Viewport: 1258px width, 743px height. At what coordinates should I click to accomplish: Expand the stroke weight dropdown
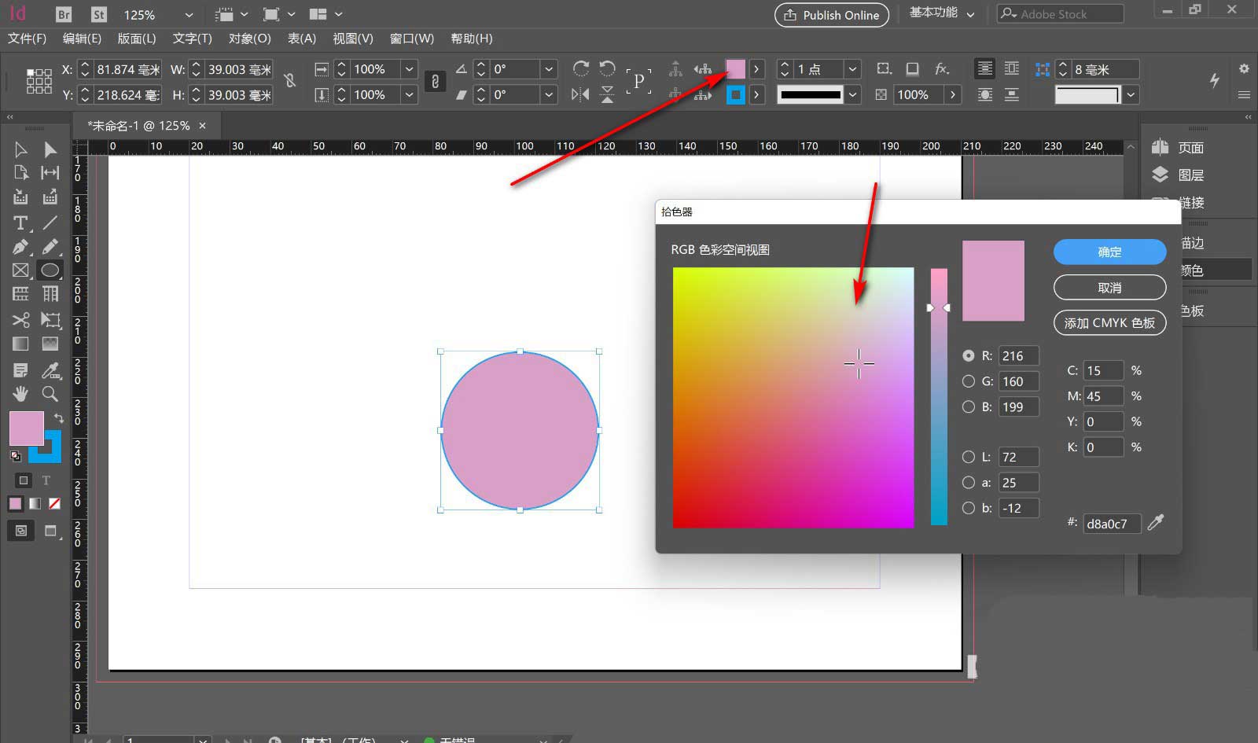852,69
